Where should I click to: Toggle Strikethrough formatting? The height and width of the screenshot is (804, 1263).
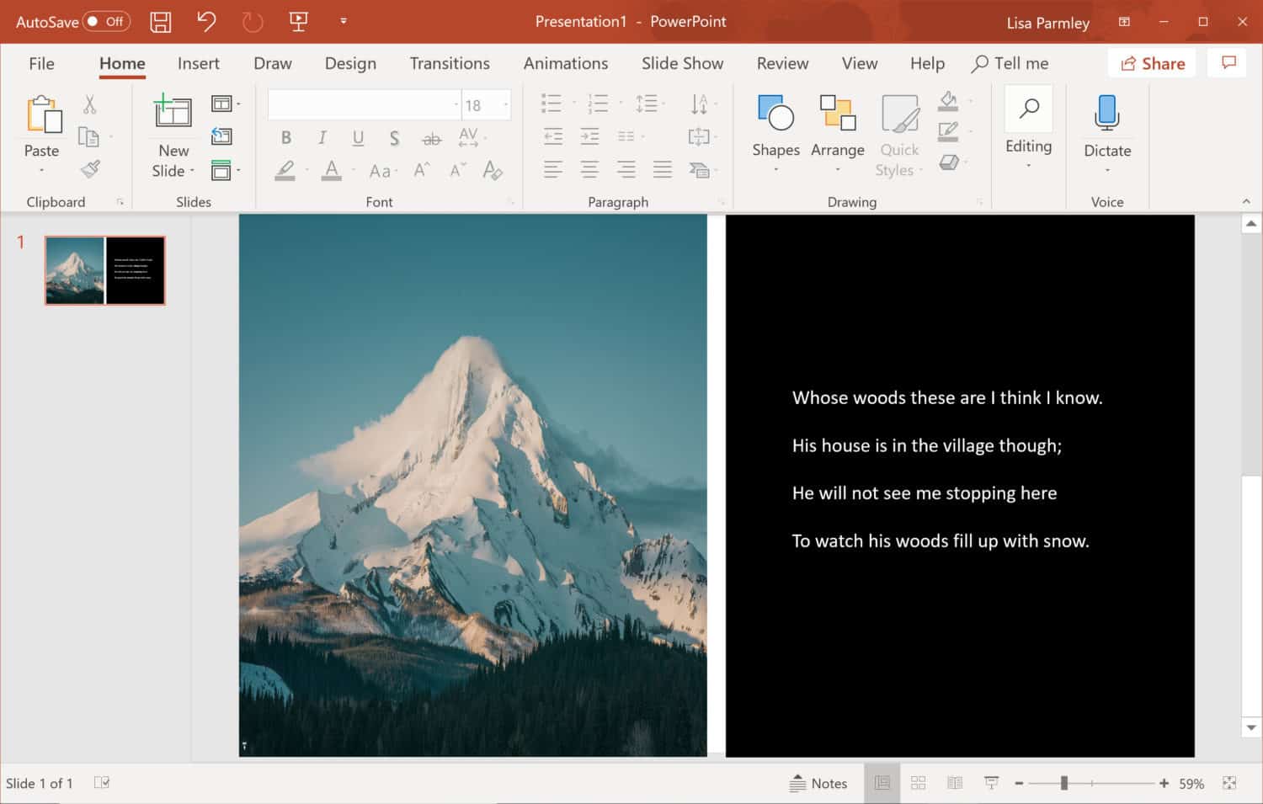[431, 137]
